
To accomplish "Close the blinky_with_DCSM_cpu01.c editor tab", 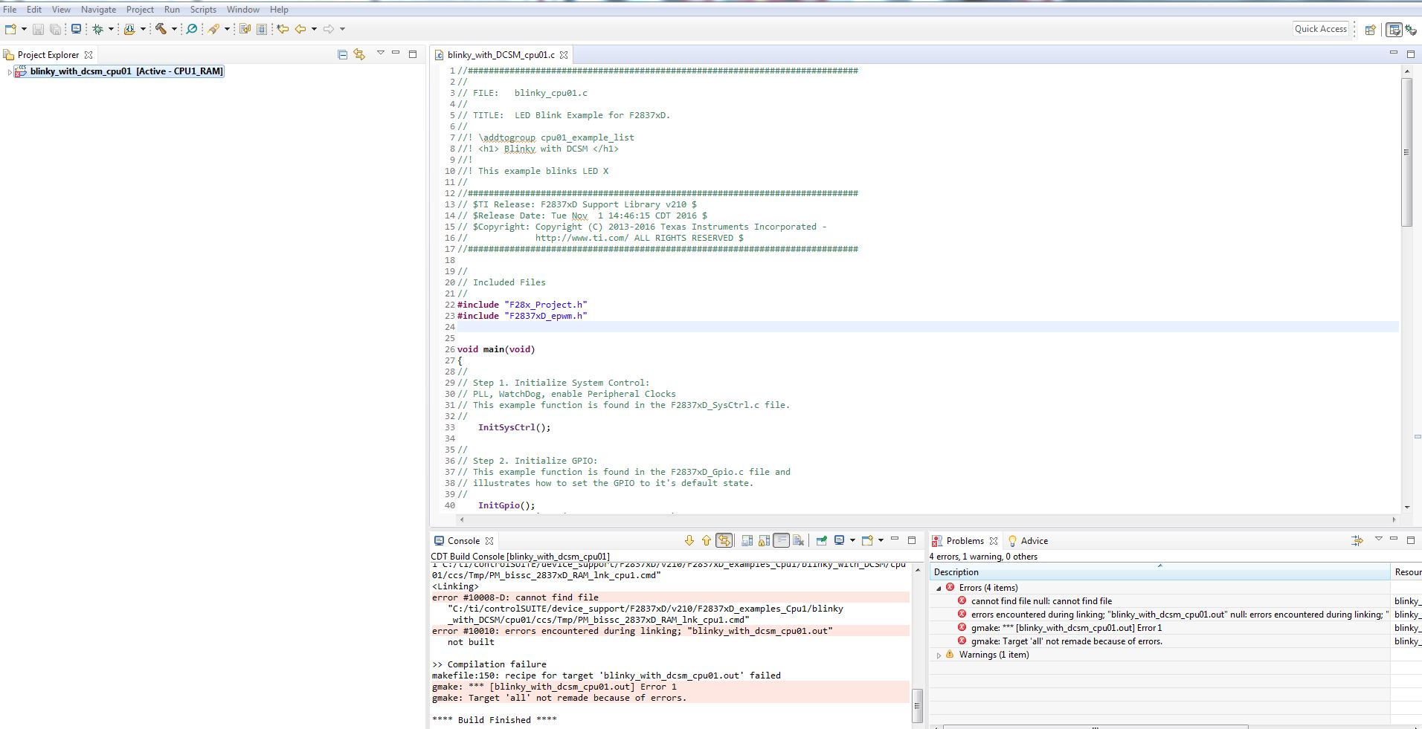I will pyautogui.click(x=564, y=55).
